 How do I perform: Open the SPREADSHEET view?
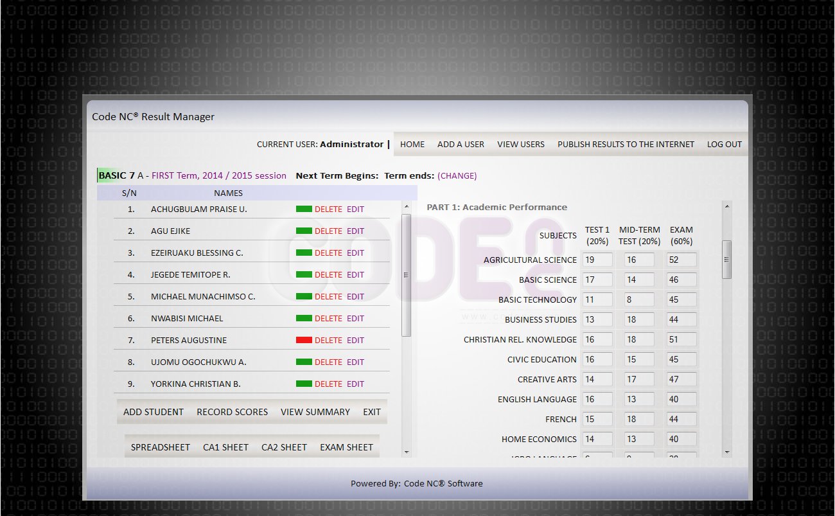pyautogui.click(x=161, y=447)
